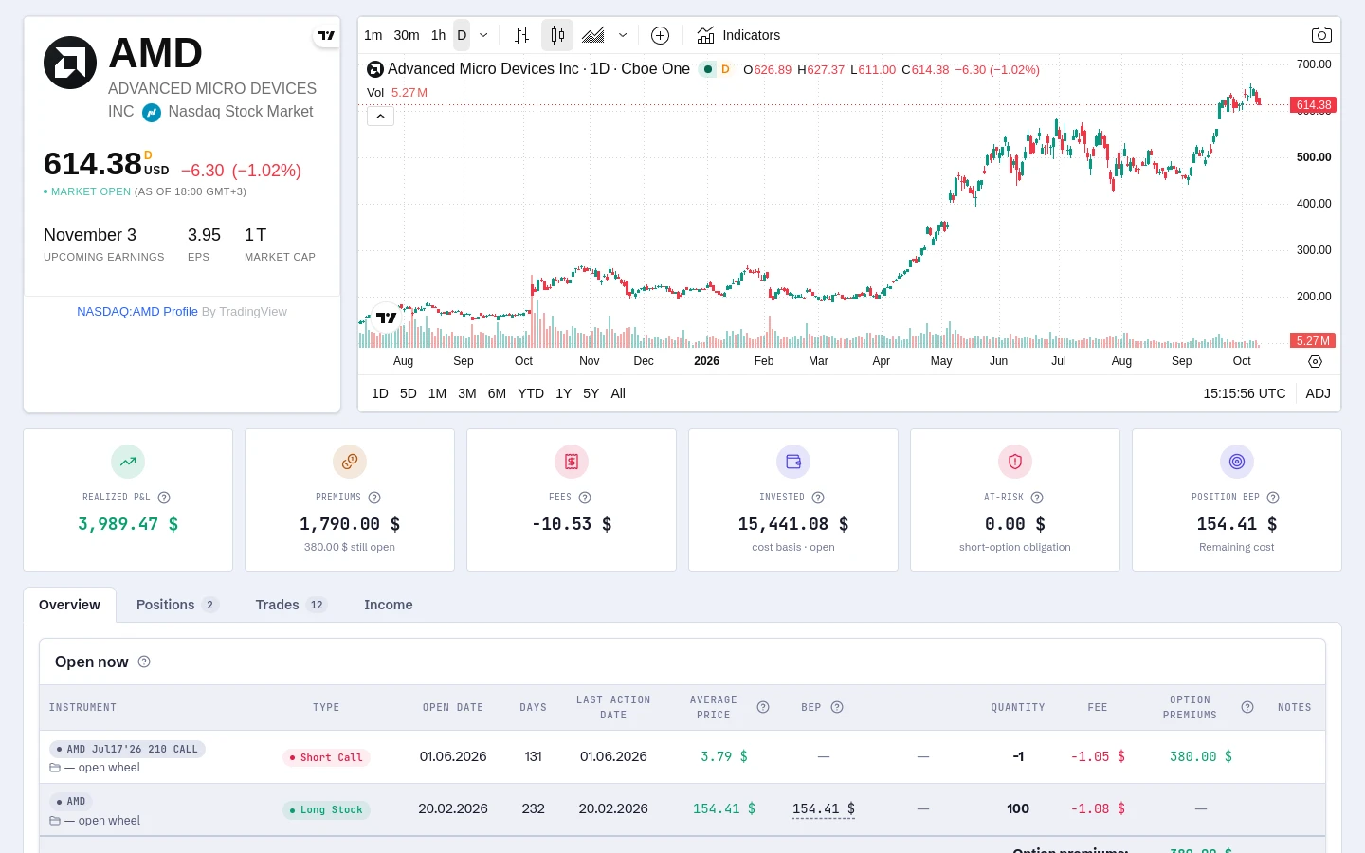Select the area chart style icon

(593, 35)
